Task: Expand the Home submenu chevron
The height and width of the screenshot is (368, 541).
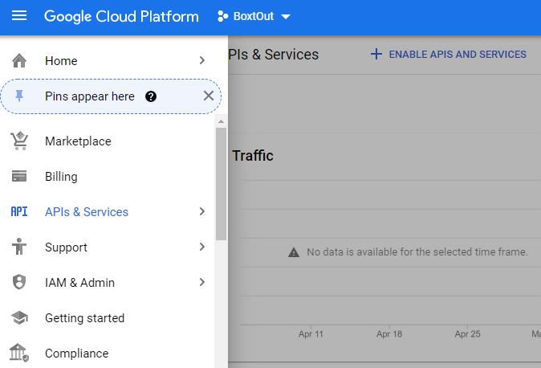Action: click(202, 61)
